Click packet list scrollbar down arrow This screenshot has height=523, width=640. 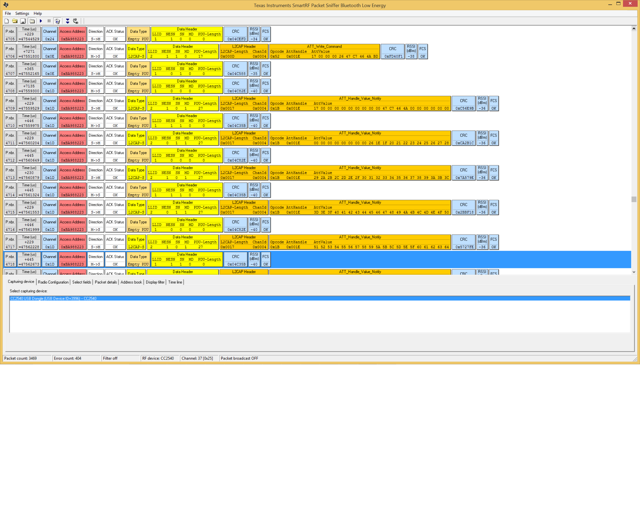tap(634, 272)
